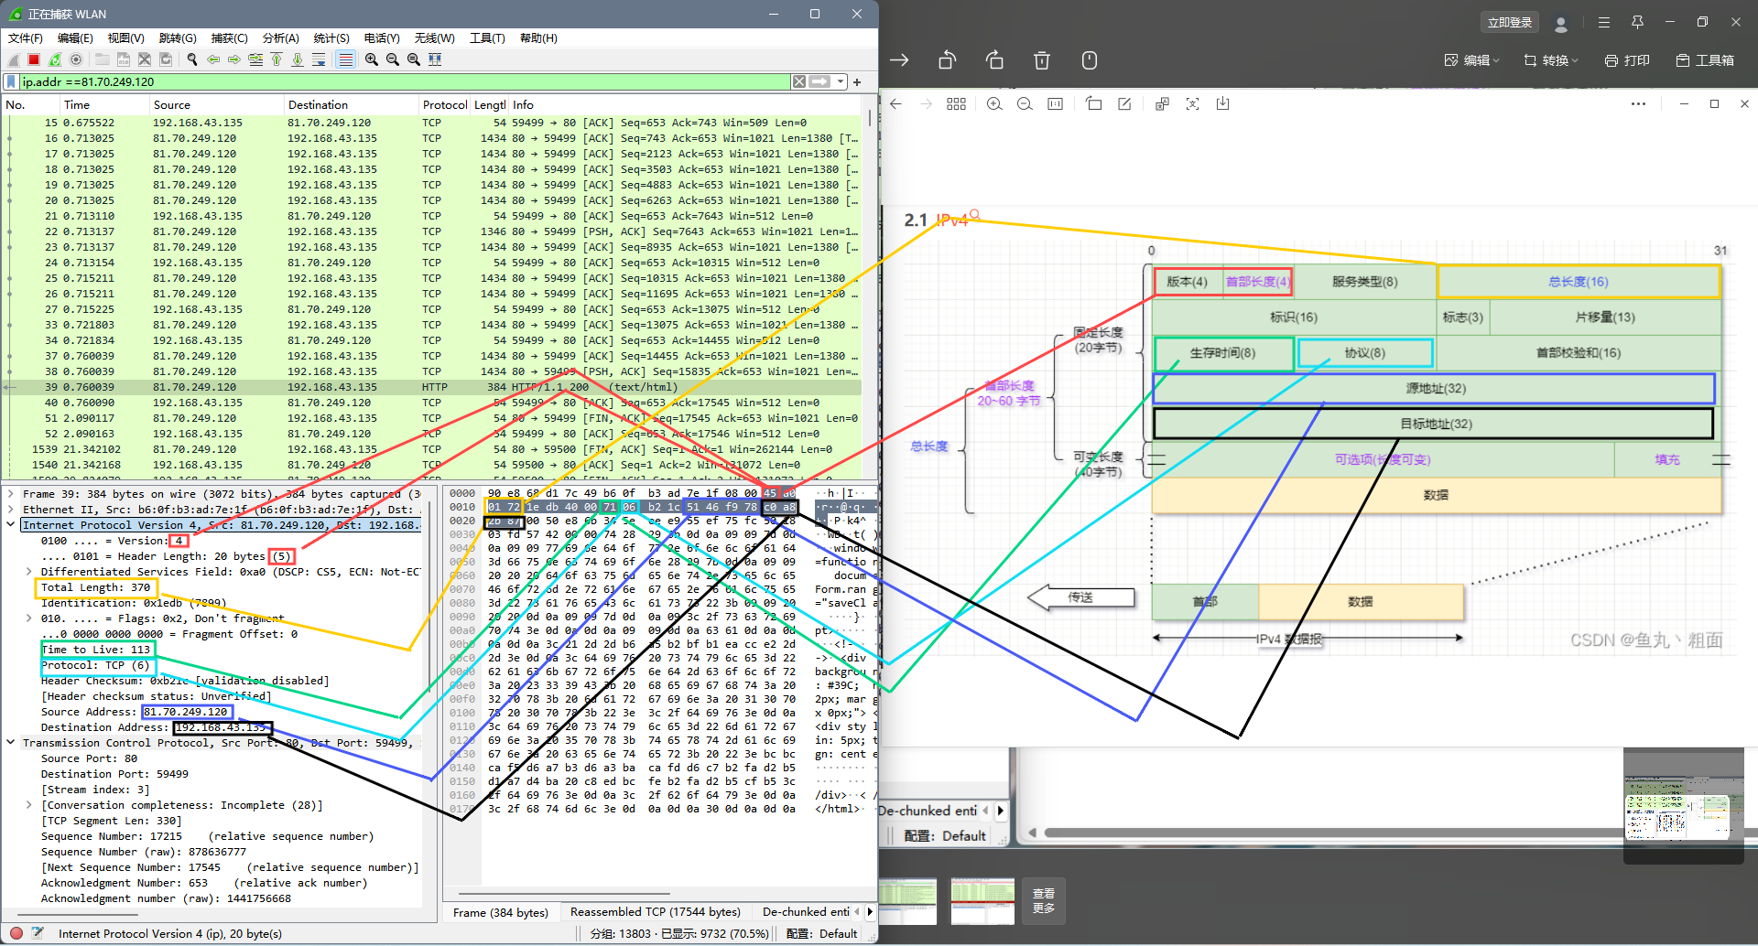This screenshot has height=946, width=1758.
Task: Click 打印 print button
Action: 1627,60
